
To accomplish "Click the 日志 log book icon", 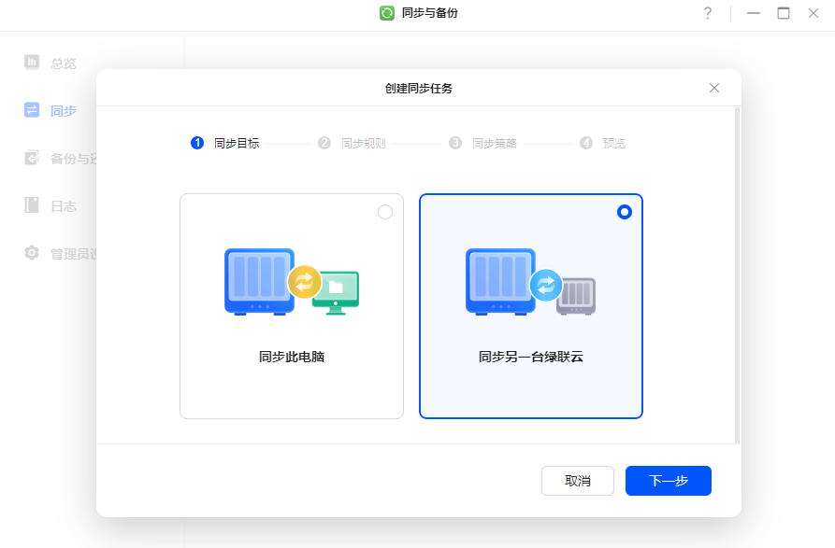I will pos(32,205).
